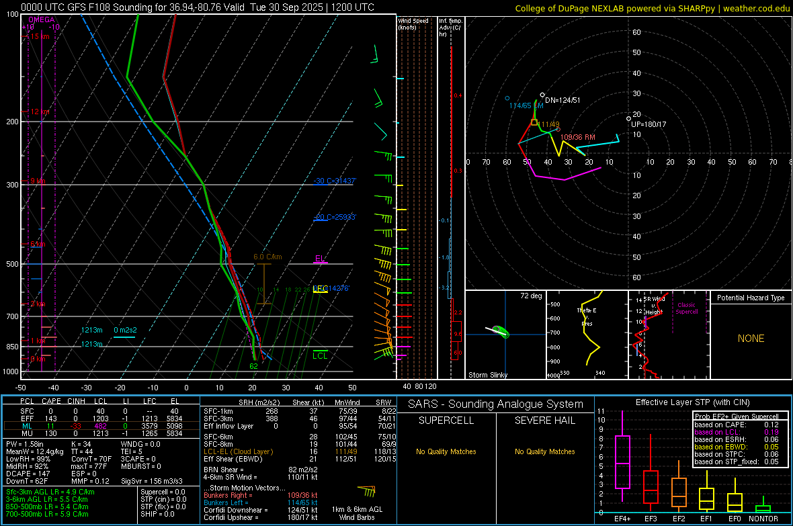Viewport: 793px width, 526px height.
Task: Click the 109/36 RM hodograph label
Action: (x=577, y=137)
